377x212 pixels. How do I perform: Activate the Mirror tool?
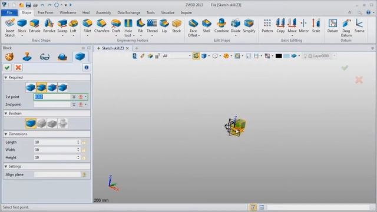304,25
